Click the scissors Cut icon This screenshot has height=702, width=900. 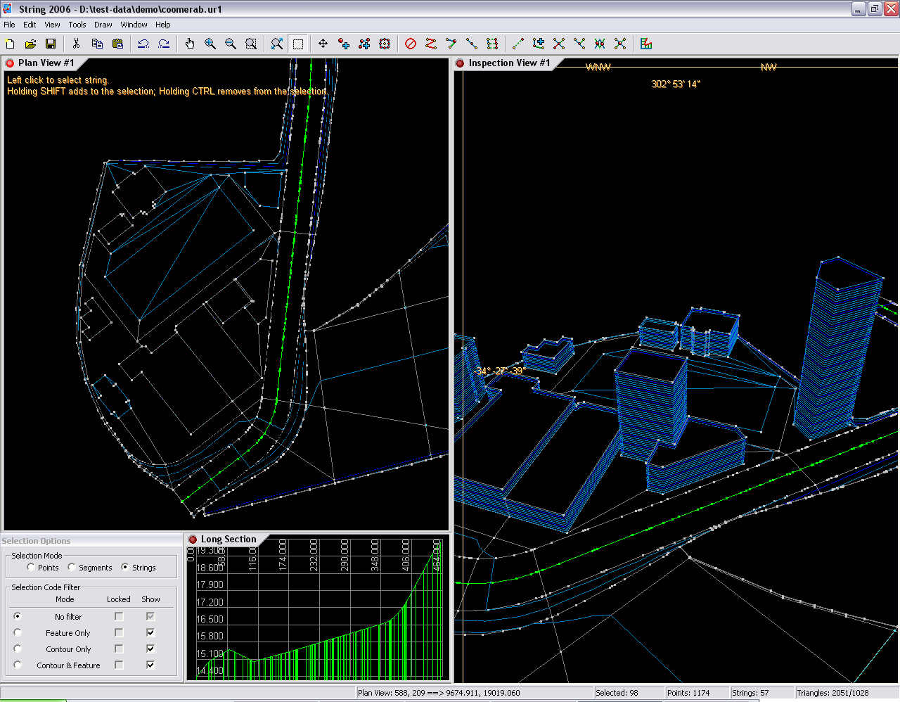[76, 44]
